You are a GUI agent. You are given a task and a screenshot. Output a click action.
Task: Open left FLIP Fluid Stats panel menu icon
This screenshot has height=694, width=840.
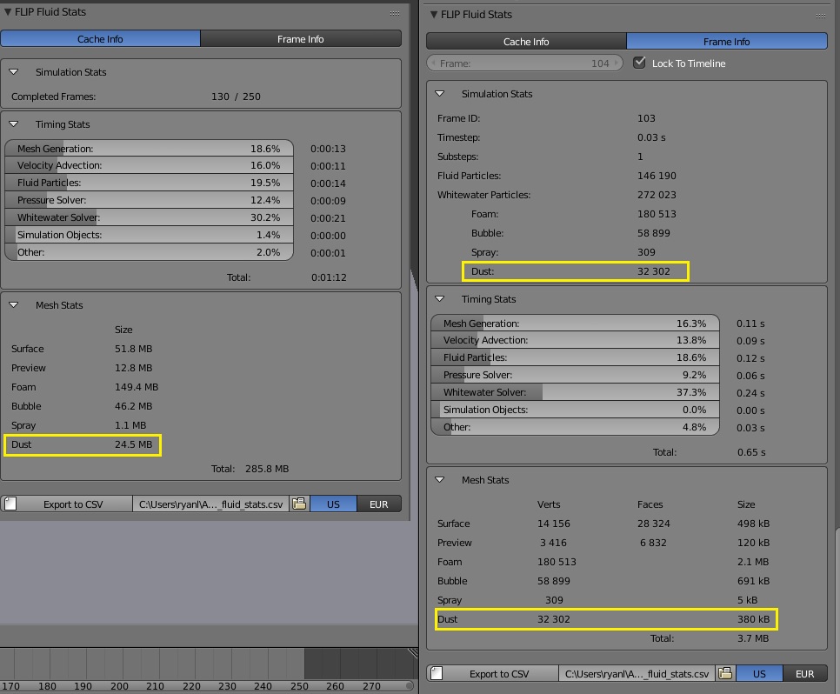tap(394, 12)
